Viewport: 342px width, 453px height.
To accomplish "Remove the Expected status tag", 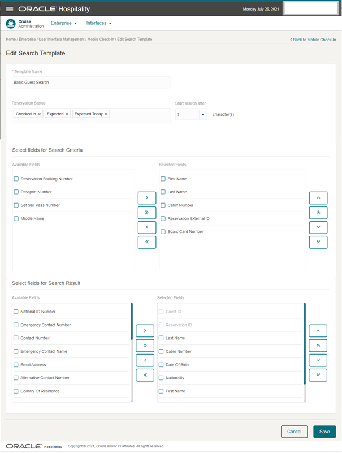I will click(67, 114).
